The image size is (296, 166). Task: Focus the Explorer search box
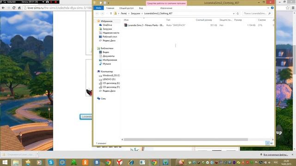coord(255,13)
